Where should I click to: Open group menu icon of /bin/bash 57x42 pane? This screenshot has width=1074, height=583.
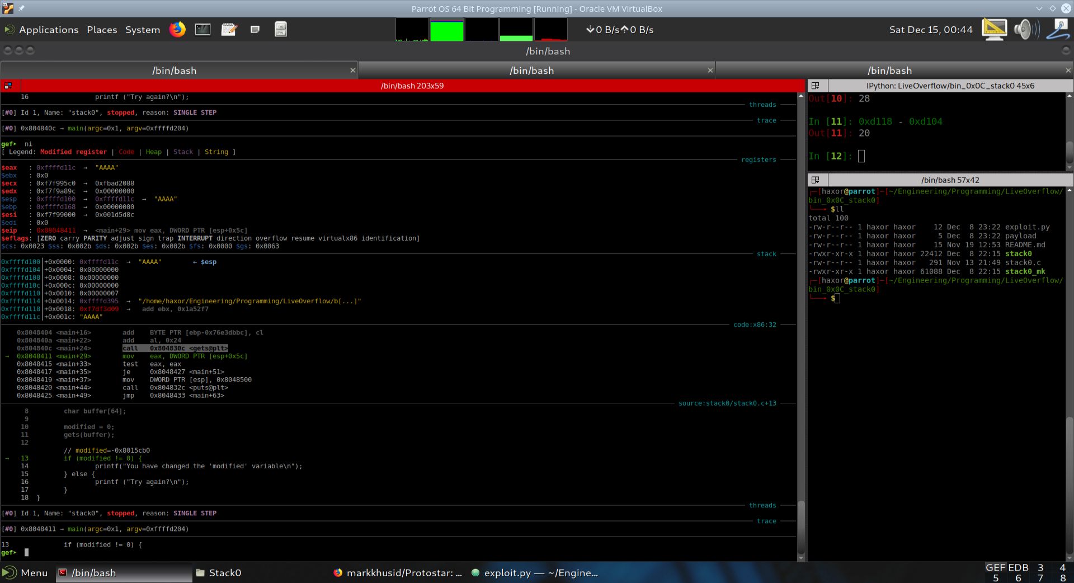(816, 180)
